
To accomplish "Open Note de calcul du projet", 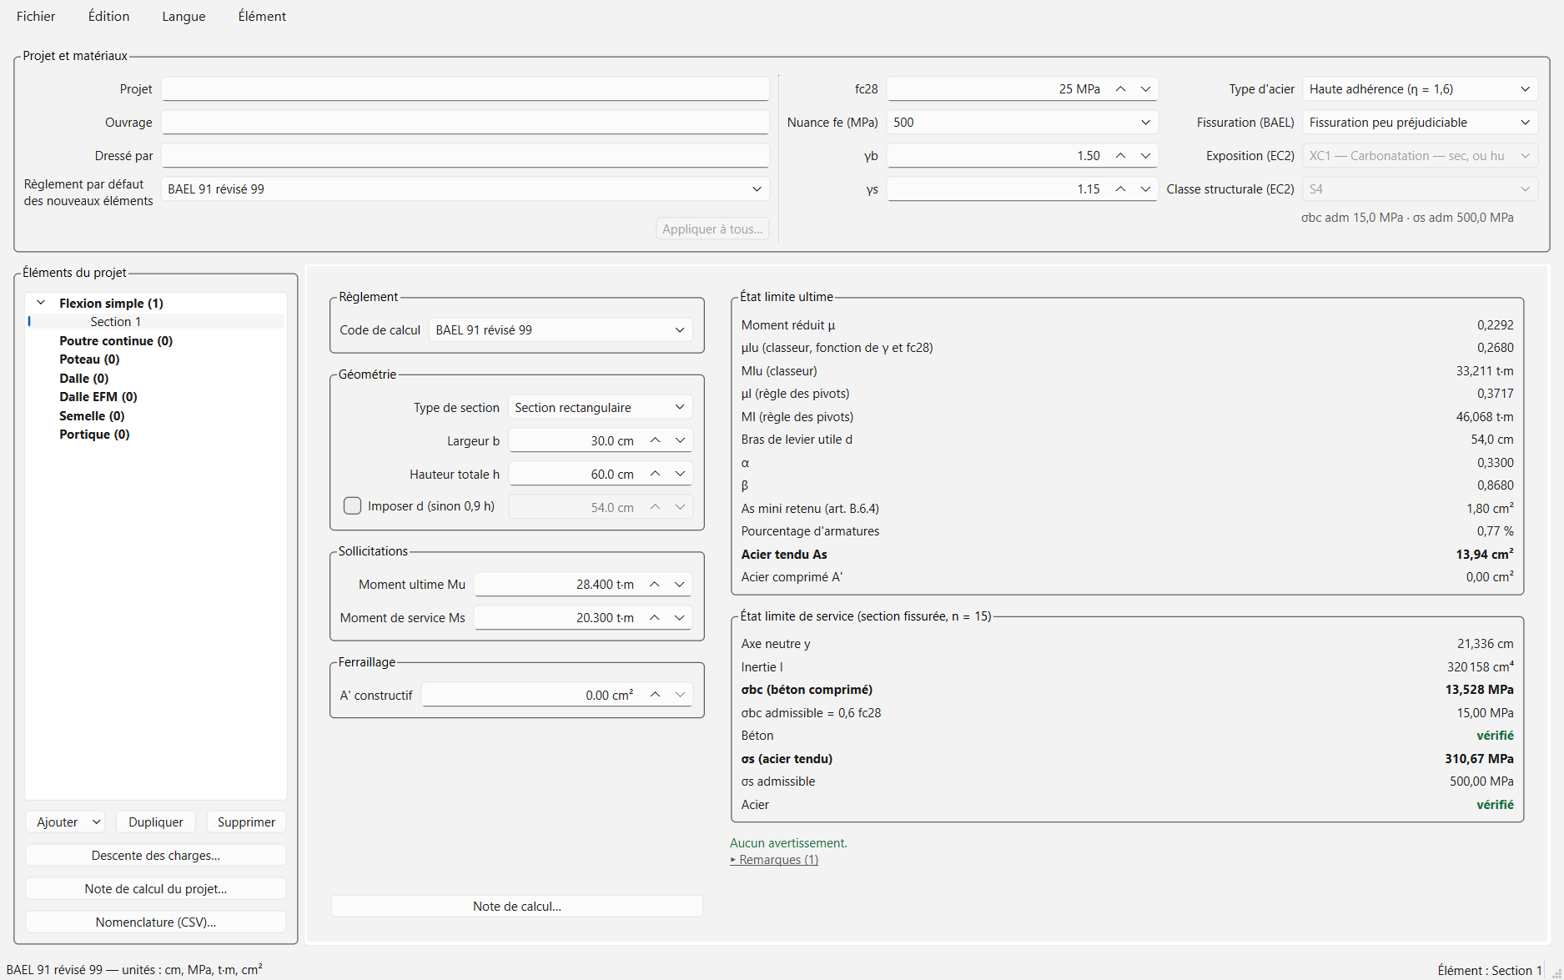I will coord(156,889).
